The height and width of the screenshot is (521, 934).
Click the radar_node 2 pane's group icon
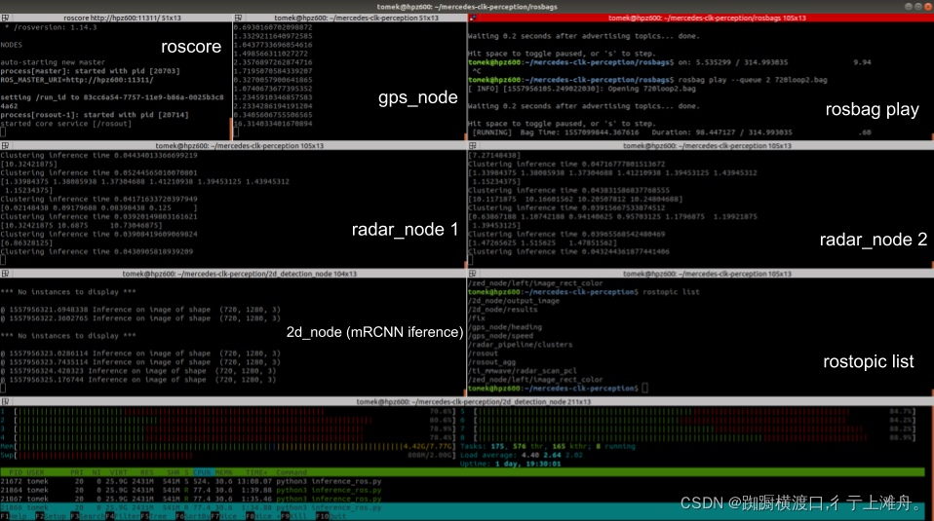[473, 145]
